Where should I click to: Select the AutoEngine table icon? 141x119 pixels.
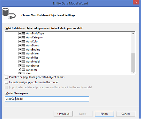(x=23, y=50)
